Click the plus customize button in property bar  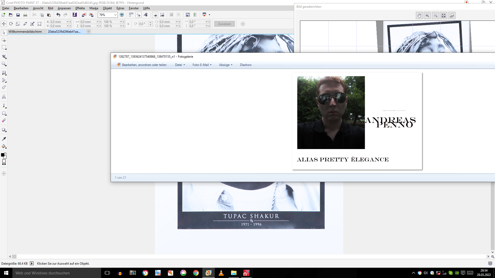[x=243, y=24]
